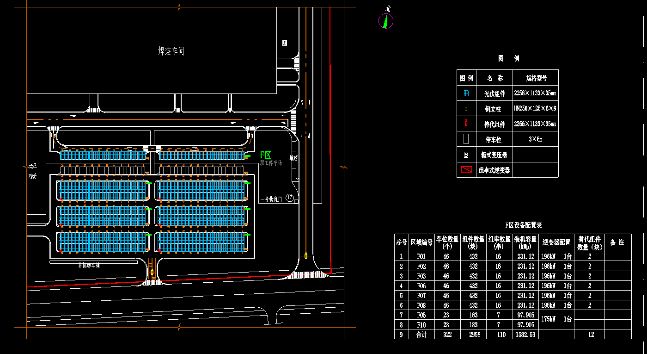Click the 非机动车棚 label
The image size is (647, 354).
click(89, 266)
